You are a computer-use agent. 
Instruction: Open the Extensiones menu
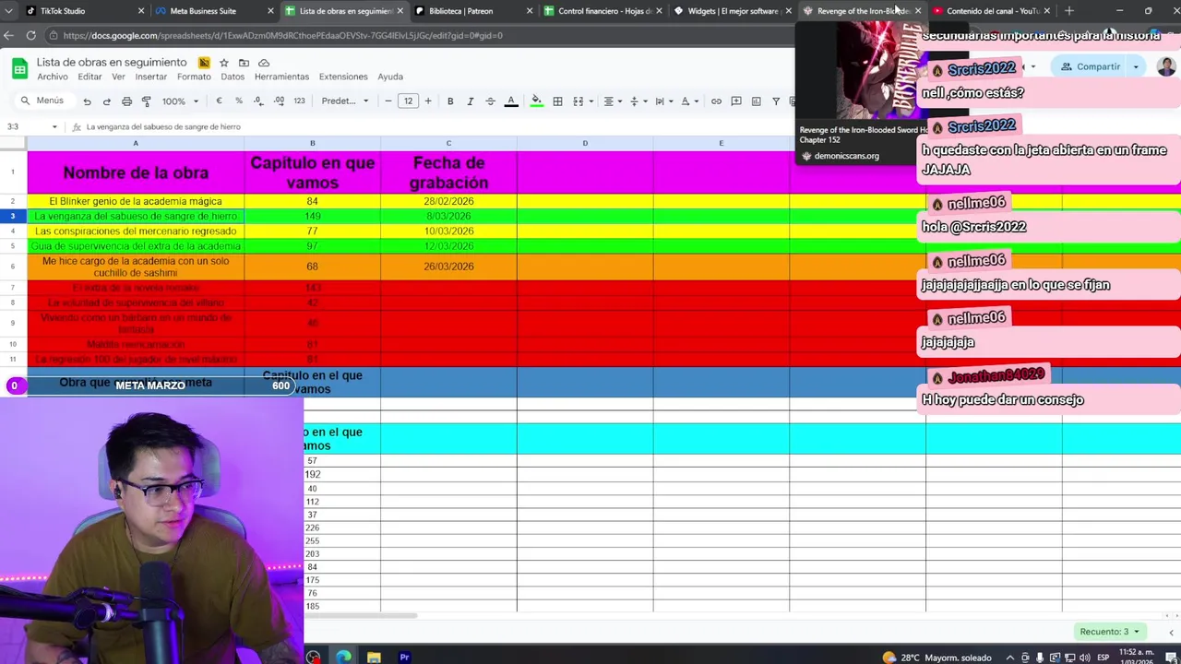pos(343,77)
